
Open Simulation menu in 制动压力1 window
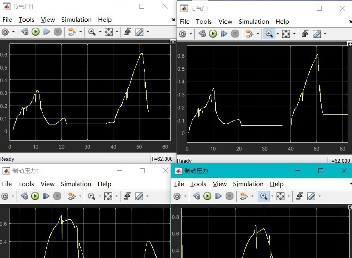coord(76,184)
